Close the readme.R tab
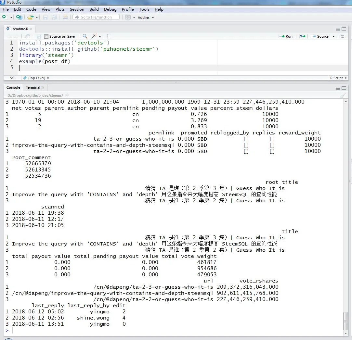Viewport: 352px width, 340px height. 31,29
